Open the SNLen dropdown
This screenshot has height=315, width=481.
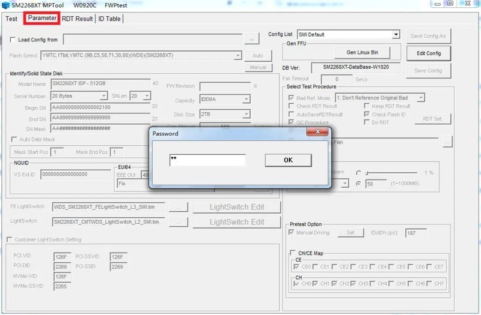(147, 96)
